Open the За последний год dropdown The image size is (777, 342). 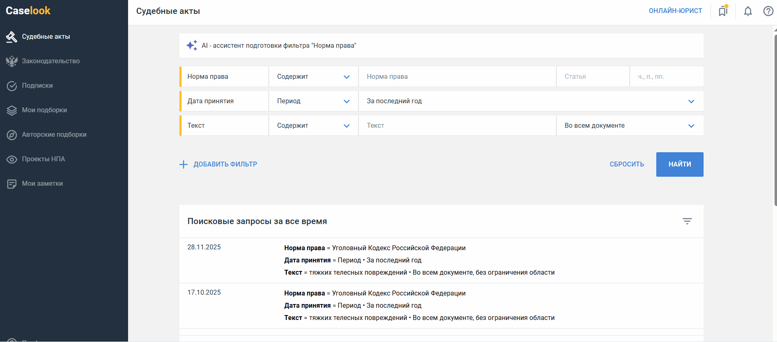(530, 101)
